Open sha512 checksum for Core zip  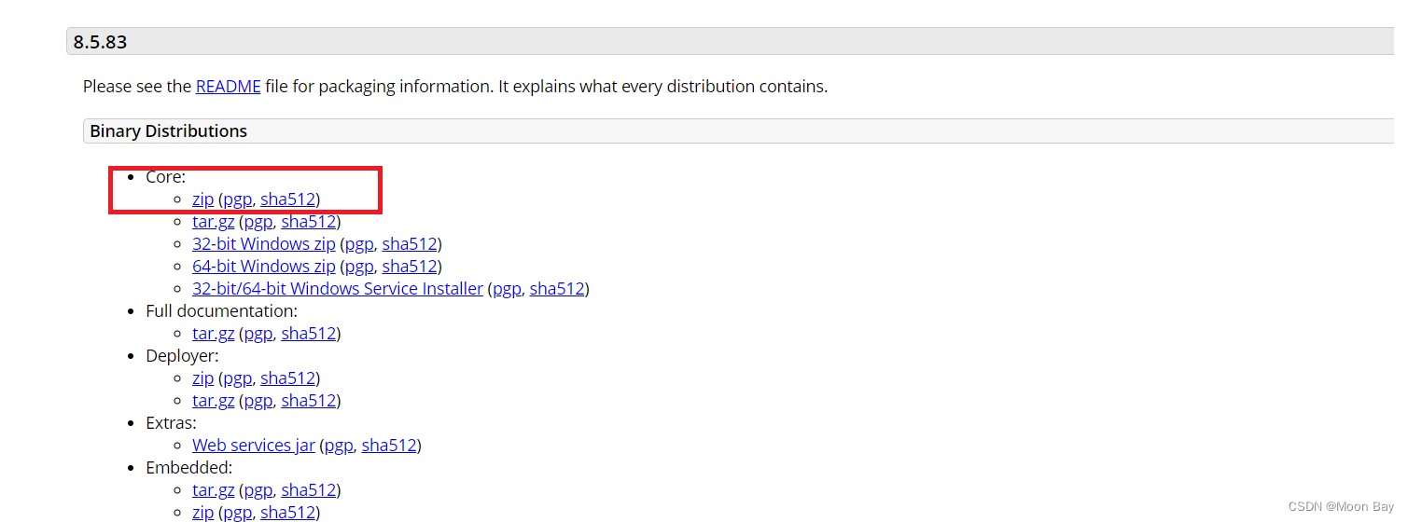pos(288,199)
